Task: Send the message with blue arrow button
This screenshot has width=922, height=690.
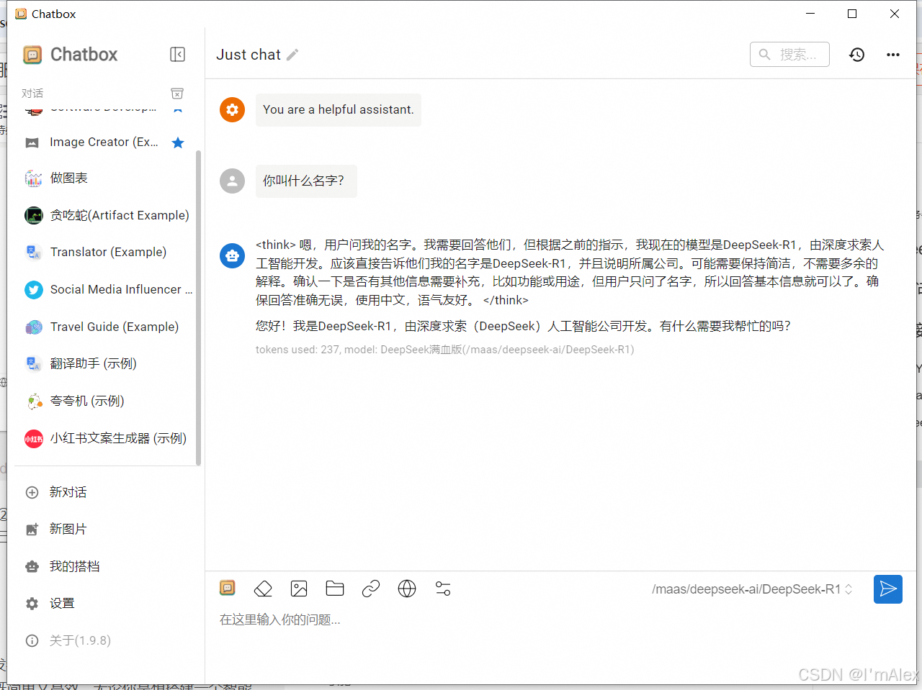Action: [x=888, y=589]
